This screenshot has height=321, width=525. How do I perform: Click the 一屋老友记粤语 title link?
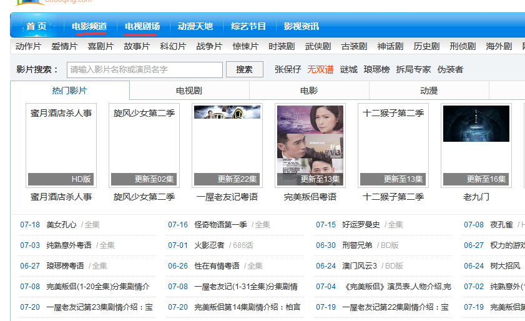click(x=227, y=197)
